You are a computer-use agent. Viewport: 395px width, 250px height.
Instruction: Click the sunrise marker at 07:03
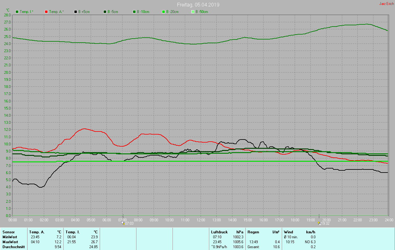click(x=123, y=223)
